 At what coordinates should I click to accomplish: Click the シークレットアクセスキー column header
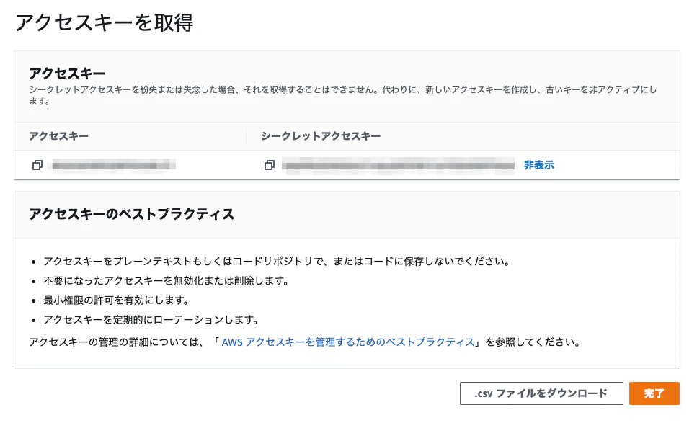(x=321, y=136)
